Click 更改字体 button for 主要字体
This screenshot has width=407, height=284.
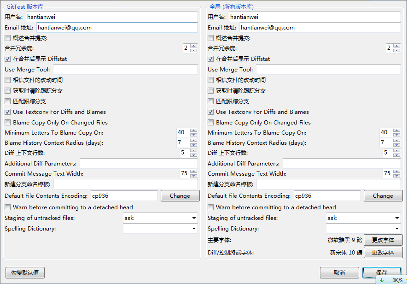click(383, 240)
